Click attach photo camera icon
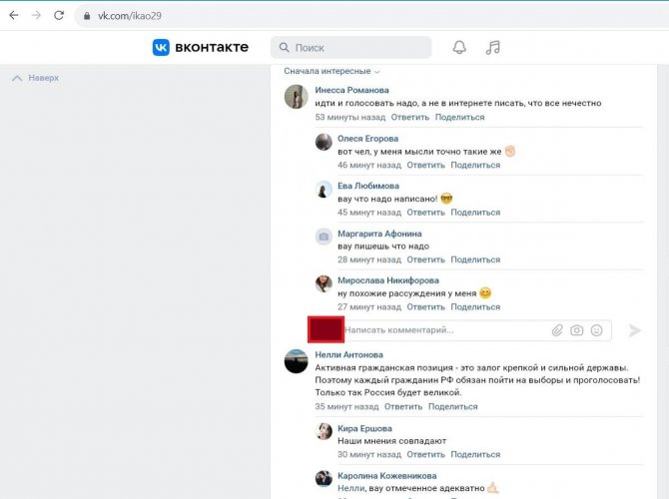669x499 pixels. coord(576,330)
